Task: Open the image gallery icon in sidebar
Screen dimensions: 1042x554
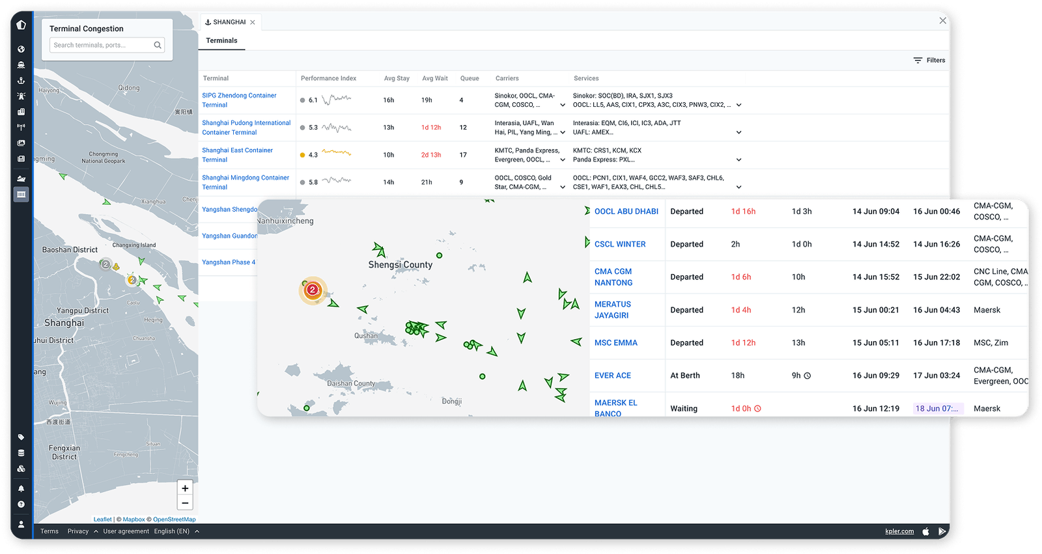Action: click(x=21, y=143)
